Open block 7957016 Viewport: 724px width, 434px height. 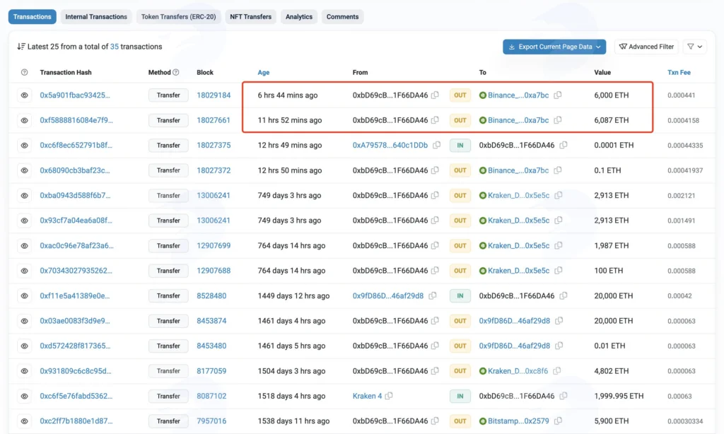pos(211,421)
